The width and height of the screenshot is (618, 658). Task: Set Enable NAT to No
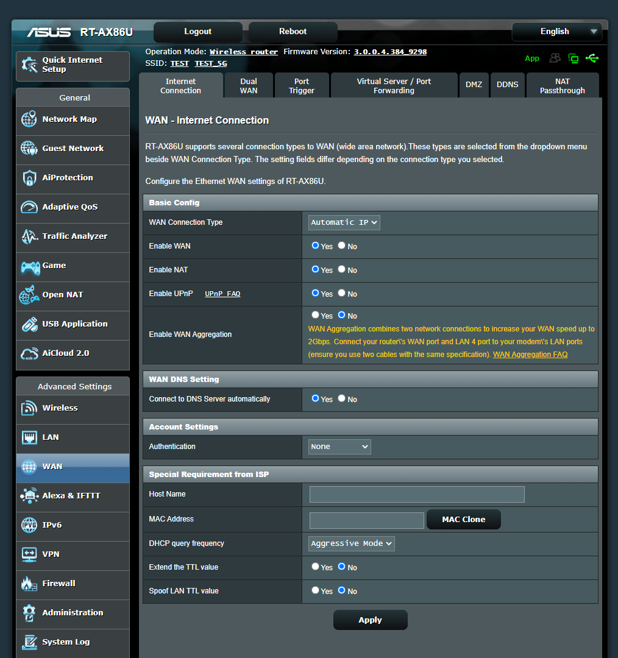point(342,269)
